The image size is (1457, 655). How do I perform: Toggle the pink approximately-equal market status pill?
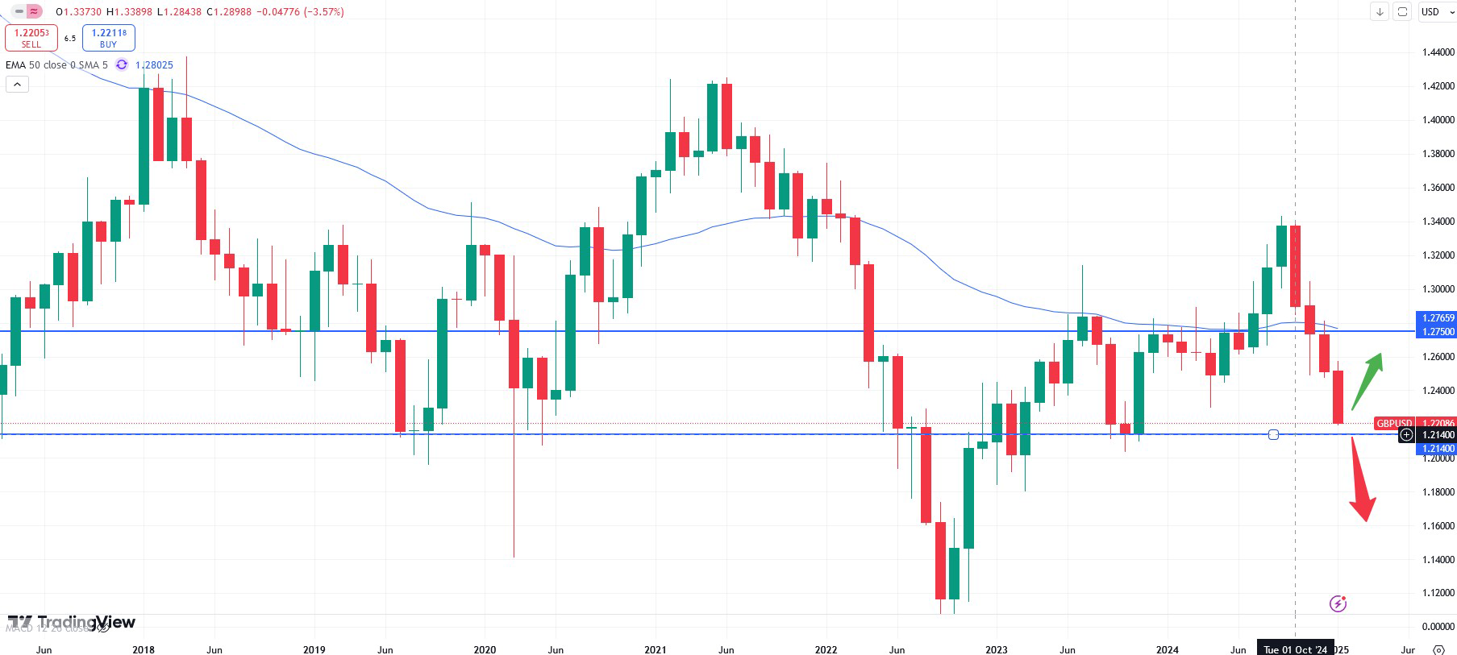point(34,11)
